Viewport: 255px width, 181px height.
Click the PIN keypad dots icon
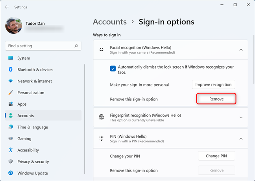click(102, 138)
